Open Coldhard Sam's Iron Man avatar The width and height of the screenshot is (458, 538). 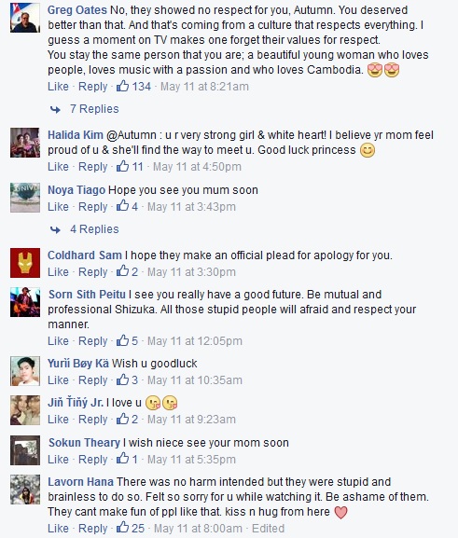point(25,263)
